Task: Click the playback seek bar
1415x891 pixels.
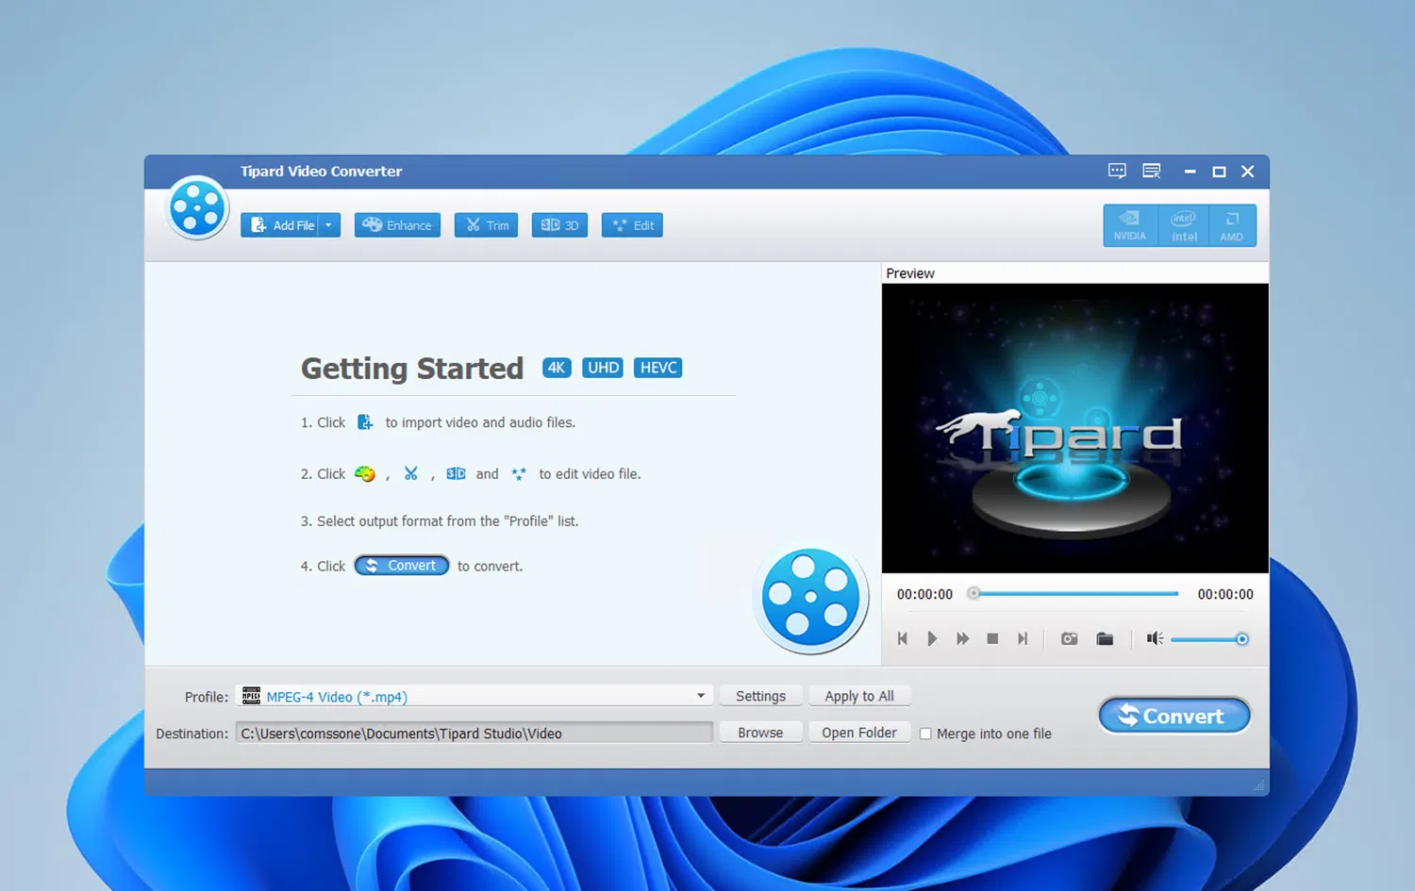Action: click(1075, 594)
